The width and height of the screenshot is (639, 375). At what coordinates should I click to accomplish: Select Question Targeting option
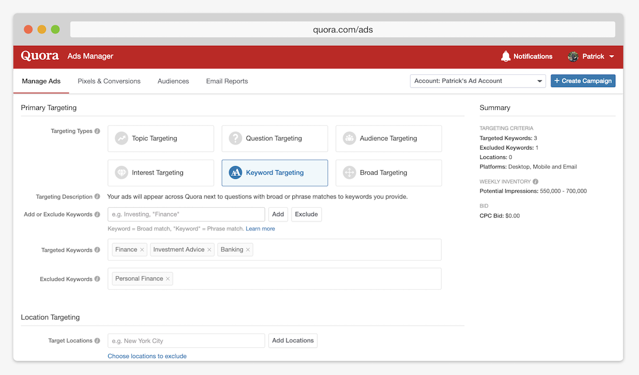[275, 139]
